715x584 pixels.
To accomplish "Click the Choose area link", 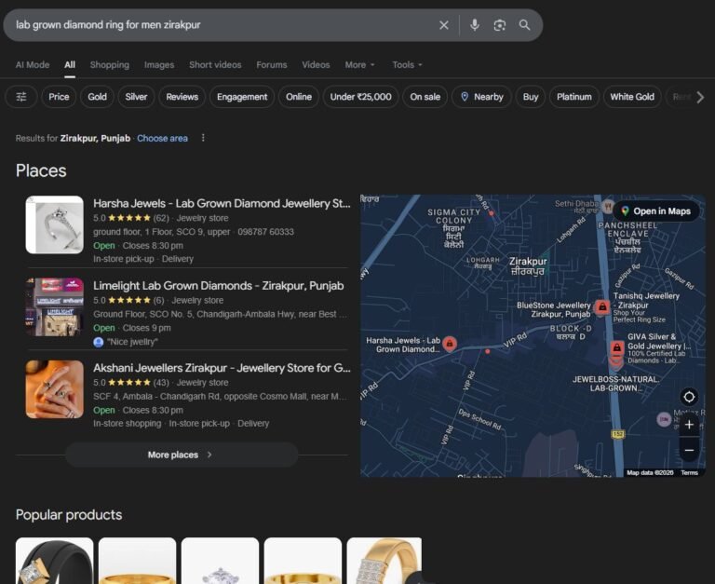I will click(162, 138).
